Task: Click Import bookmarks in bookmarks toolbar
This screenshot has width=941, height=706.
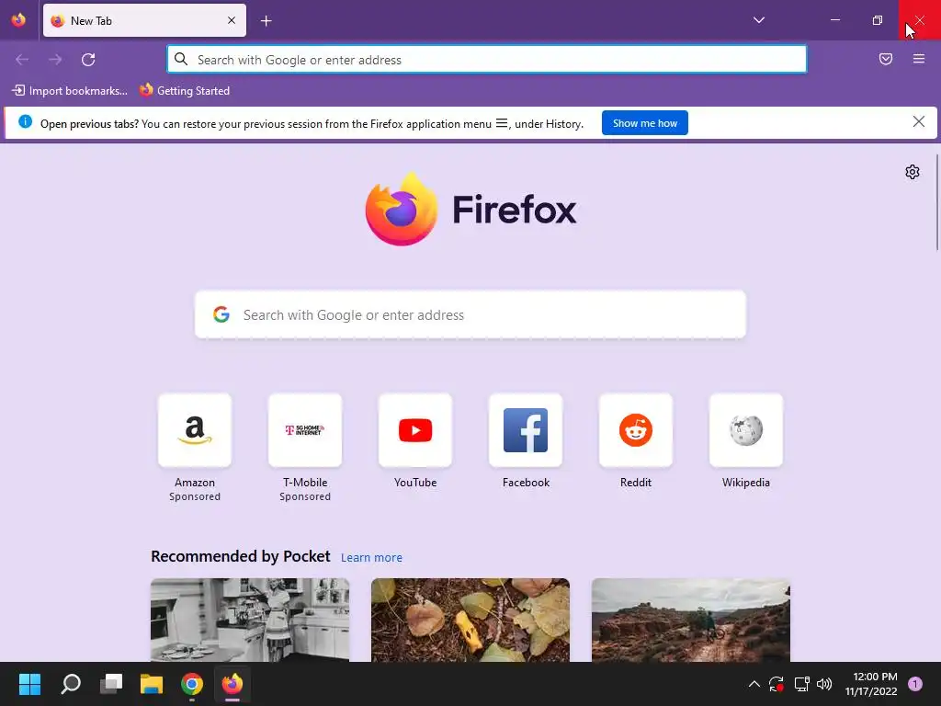Action: [x=70, y=91]
